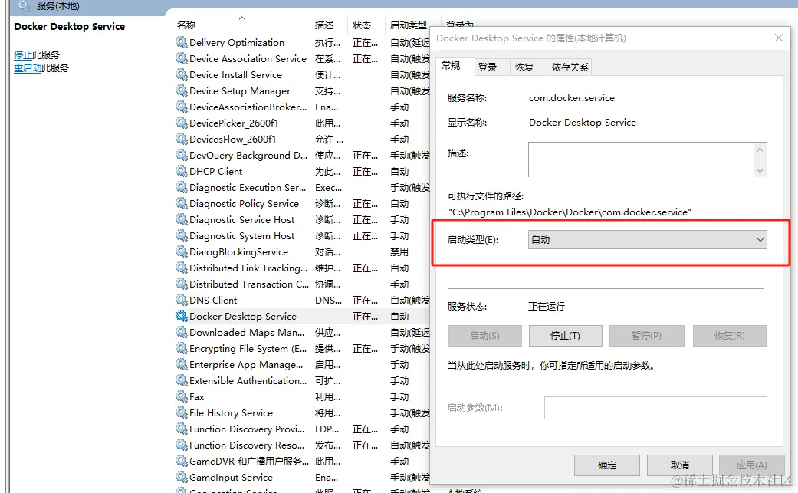This screenshot has width=798, height=493.
Task: Click the description box scroll-down arrow
Action: point(760,171)
